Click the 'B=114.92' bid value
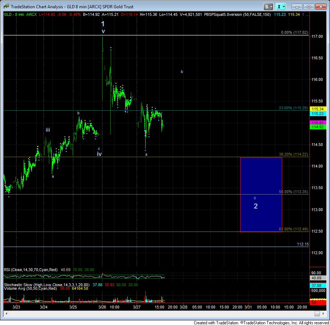The image size is (330, 325). pyautogui.click(x=91, y=14)
